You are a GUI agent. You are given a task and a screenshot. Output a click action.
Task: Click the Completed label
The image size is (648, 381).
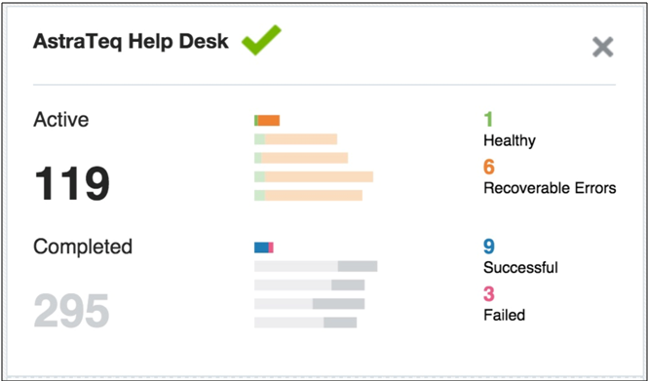(83, 247)
